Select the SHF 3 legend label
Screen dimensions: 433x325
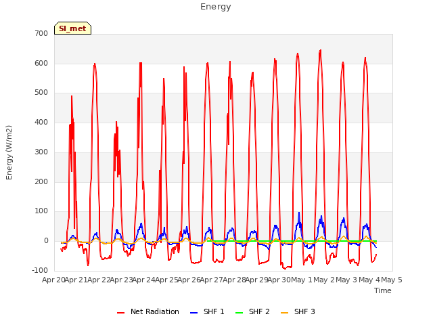(x=304, y=311)
